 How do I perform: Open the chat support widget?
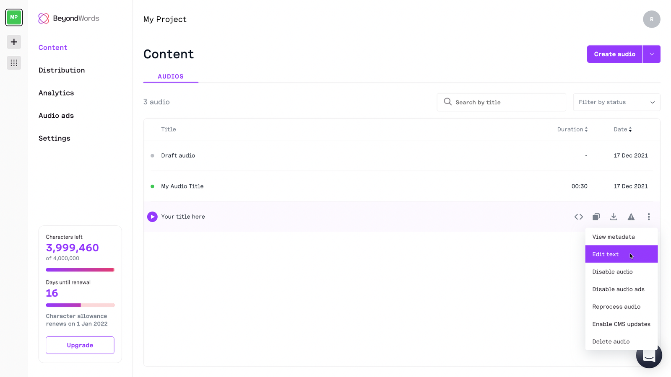click(649, 356)
